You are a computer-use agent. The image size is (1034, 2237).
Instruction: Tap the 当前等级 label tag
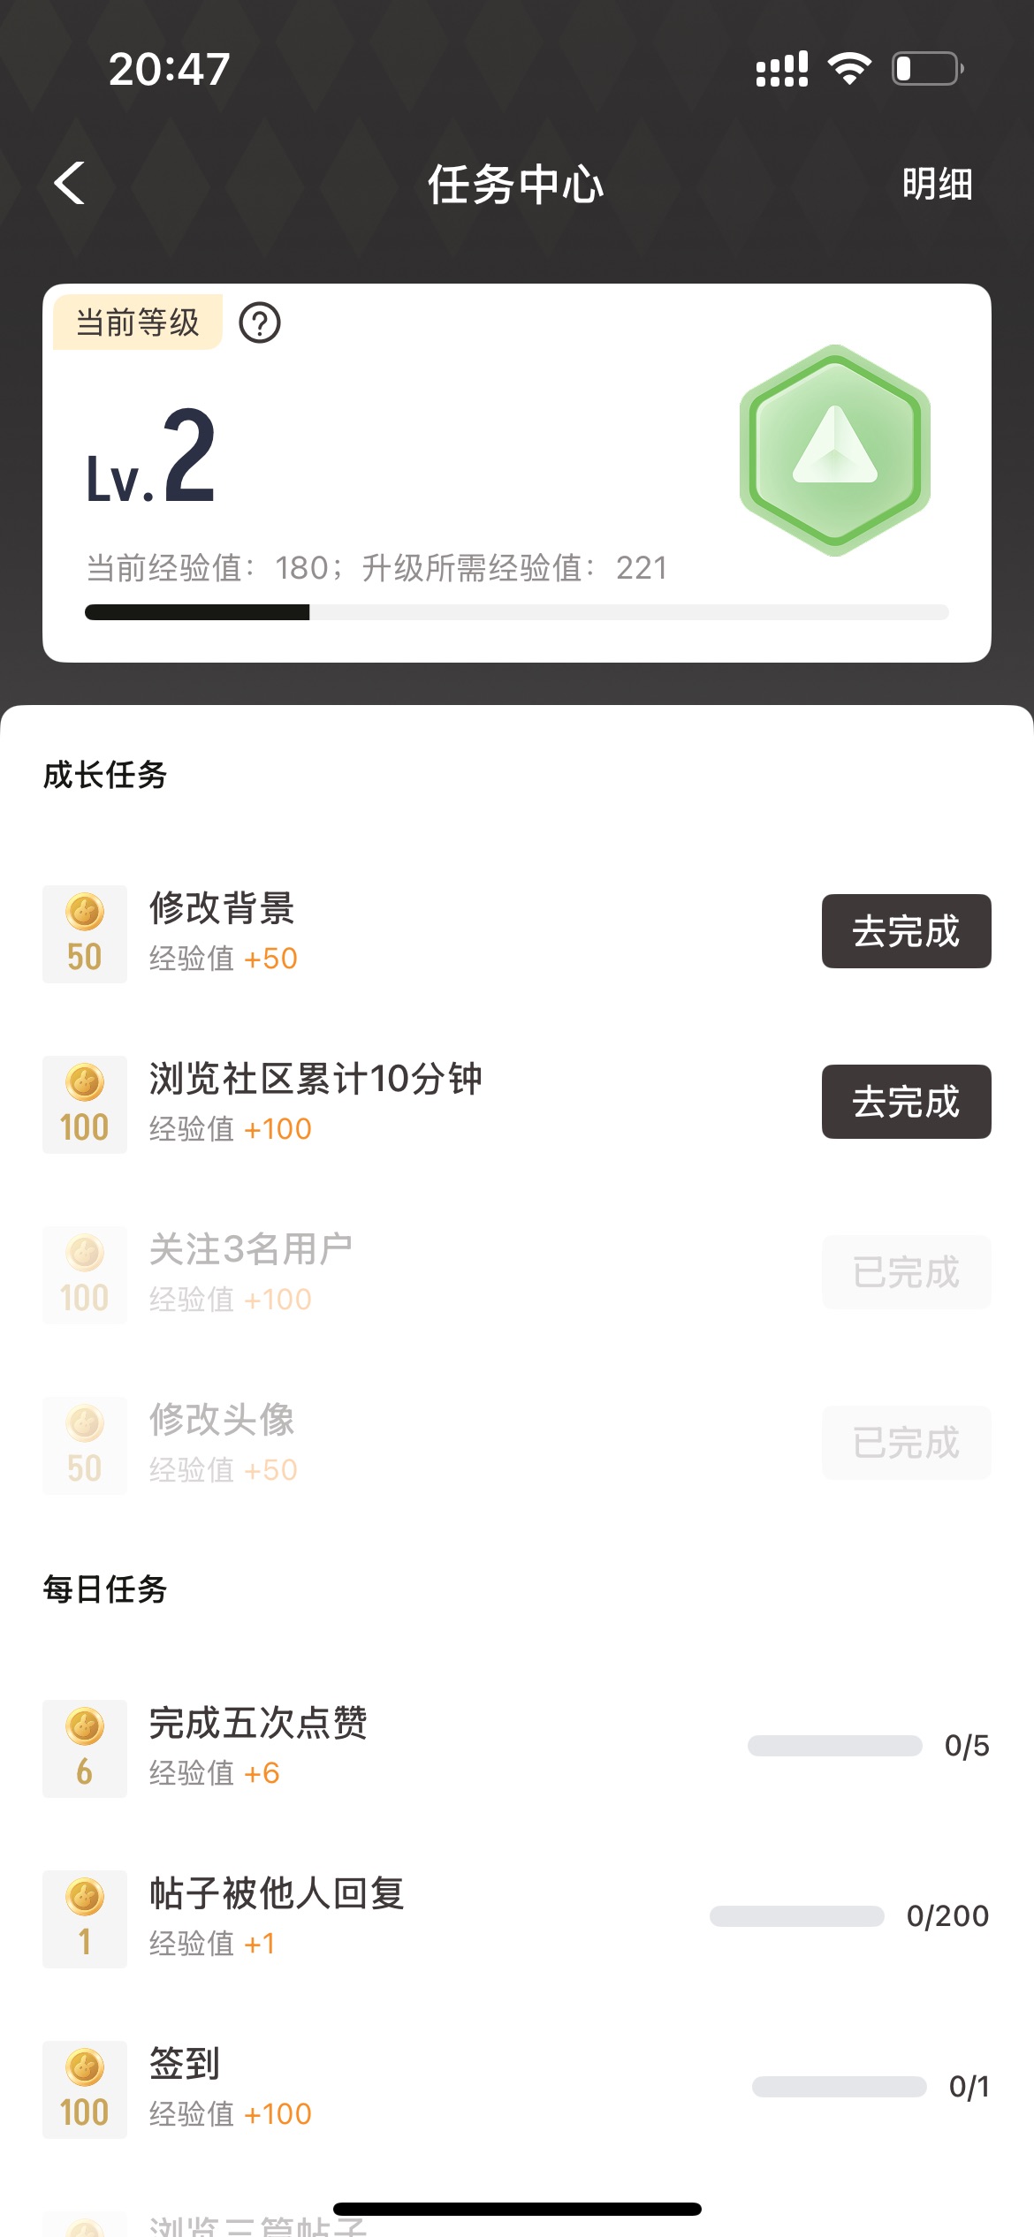[138, 322]
